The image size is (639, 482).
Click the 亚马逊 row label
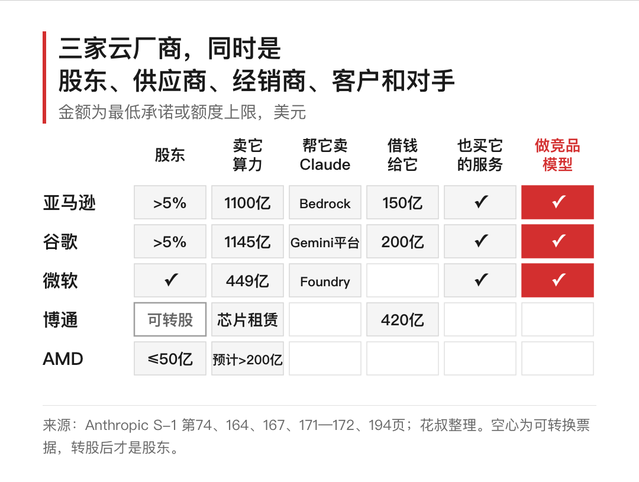click(x=69, y=203)
